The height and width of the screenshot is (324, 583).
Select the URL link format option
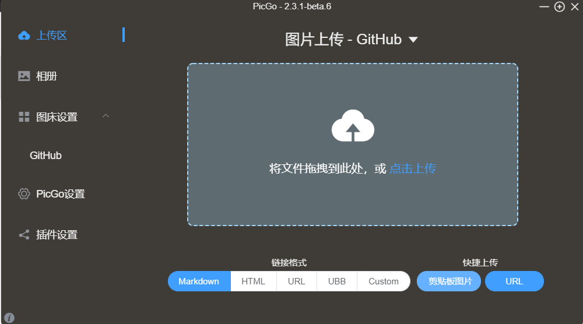click(x=297, y=281)
